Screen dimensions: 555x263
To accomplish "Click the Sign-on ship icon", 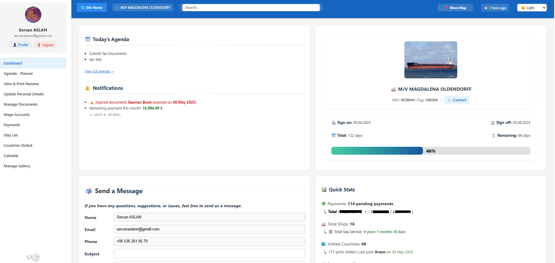I will pos(334,123).
